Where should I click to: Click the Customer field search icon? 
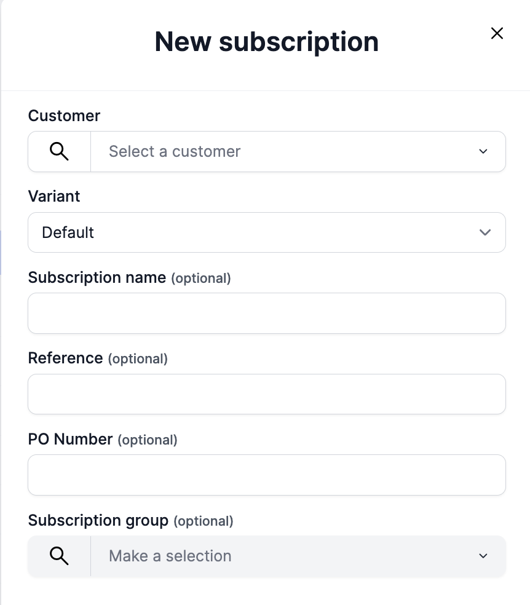tap(59, 151)
